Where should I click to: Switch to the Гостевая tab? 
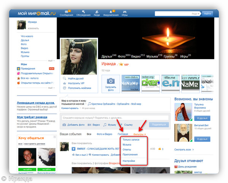tap(123, 134)
